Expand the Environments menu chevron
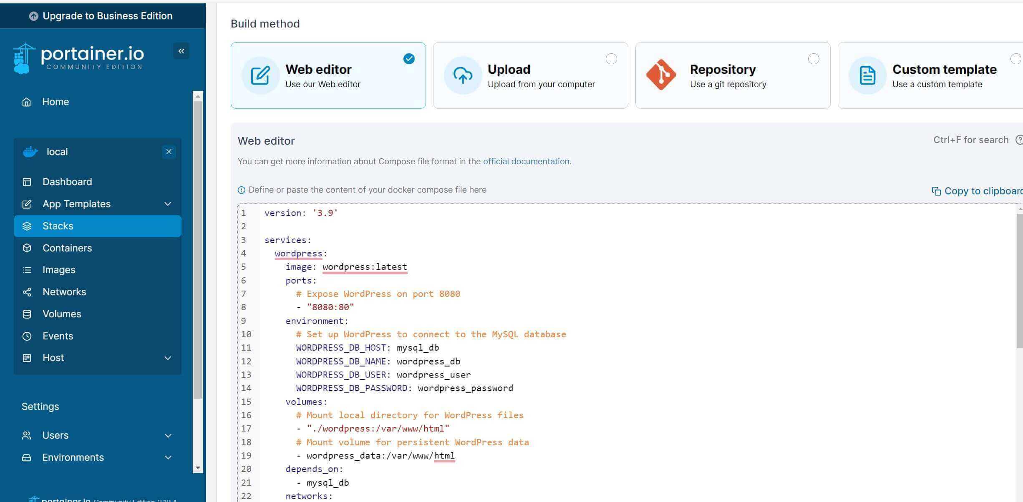The image size is (1023, 502). (168, 457)
